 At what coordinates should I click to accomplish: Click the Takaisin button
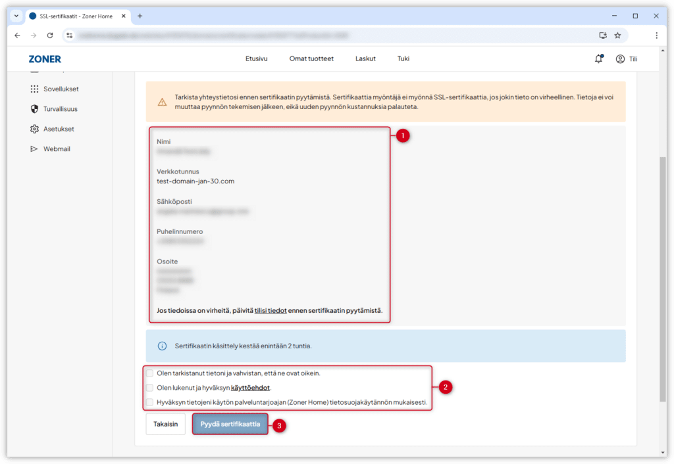pos(165,425)
